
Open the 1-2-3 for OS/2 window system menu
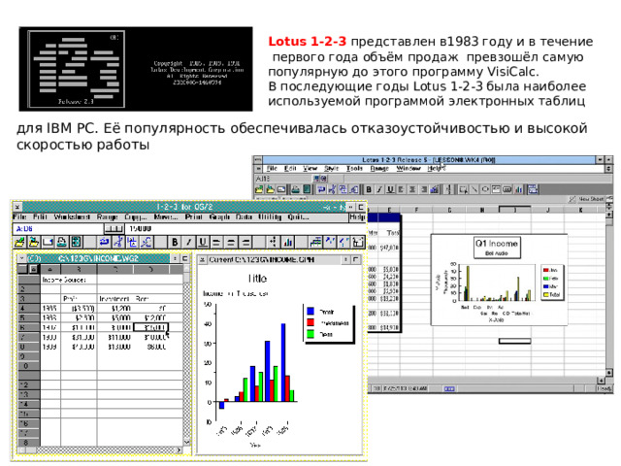(x=17, y=207)
